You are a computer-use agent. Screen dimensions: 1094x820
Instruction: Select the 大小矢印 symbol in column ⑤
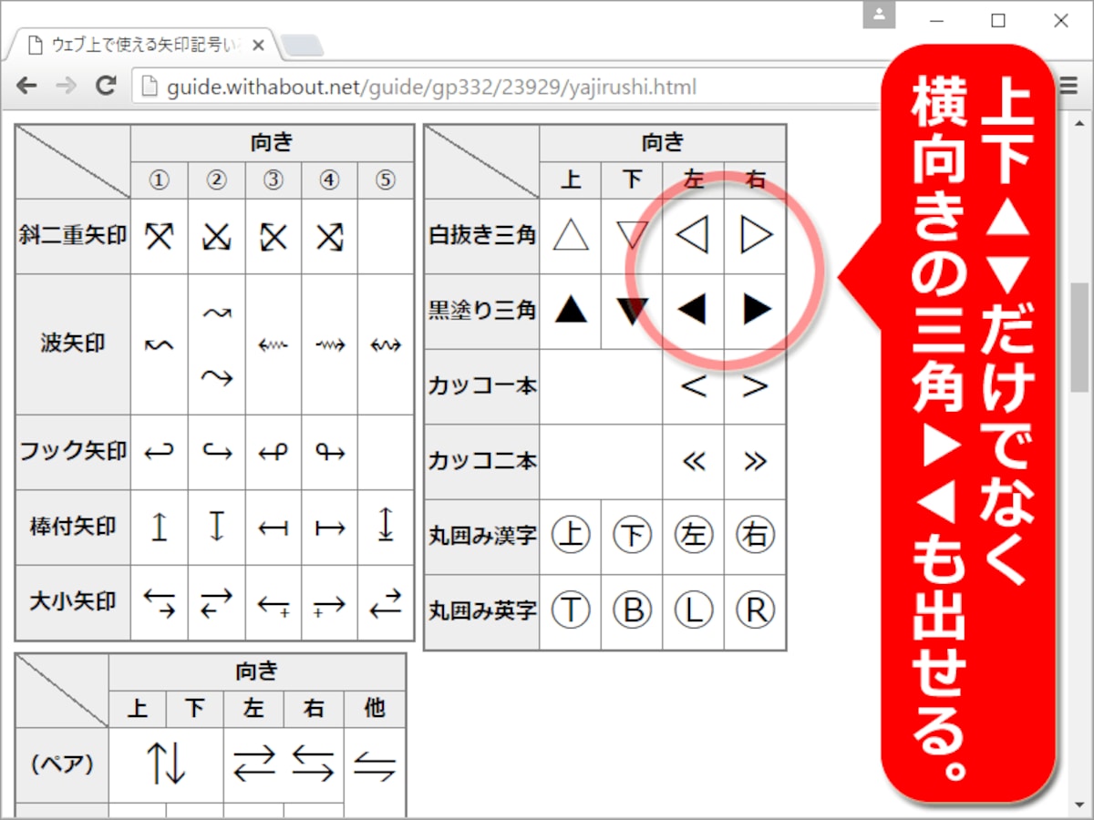pos(386,602)
